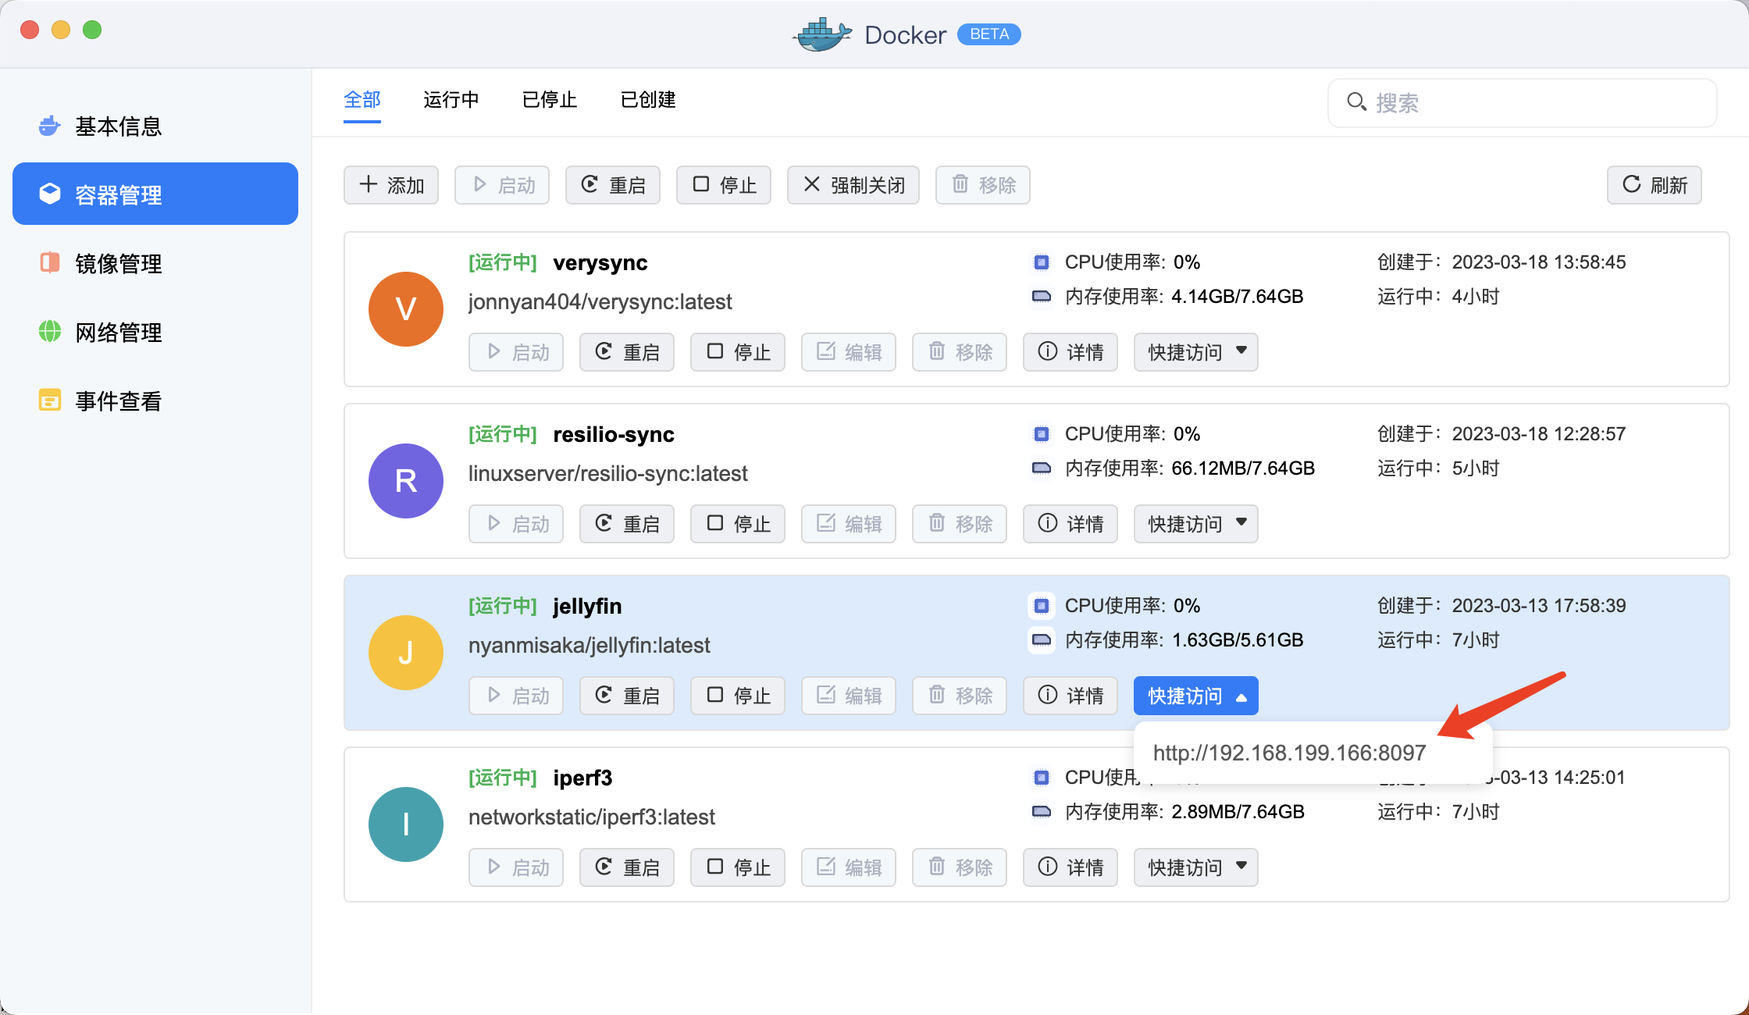1749x1015 pixels.
Task: Select 容器管理 in the sidebar
Action: pyautogui.click(x=155, y=194)
